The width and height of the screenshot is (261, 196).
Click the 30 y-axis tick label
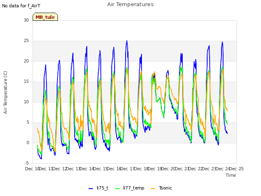[x=26, y=20]
